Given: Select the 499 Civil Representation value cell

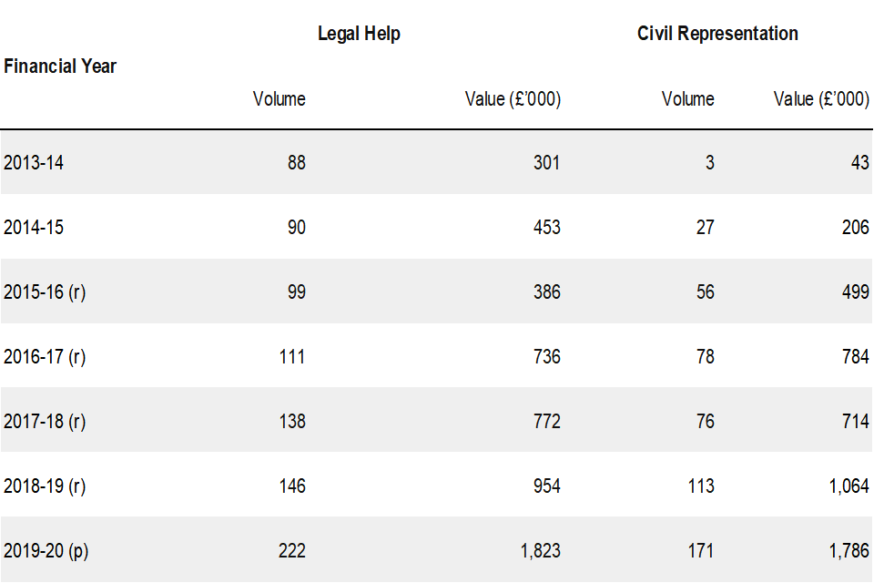Looking at the screenshot, I should coord(856,292).
